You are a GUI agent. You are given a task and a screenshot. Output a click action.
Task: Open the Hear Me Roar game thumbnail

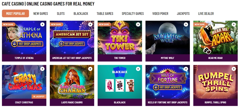click(215, 38)
